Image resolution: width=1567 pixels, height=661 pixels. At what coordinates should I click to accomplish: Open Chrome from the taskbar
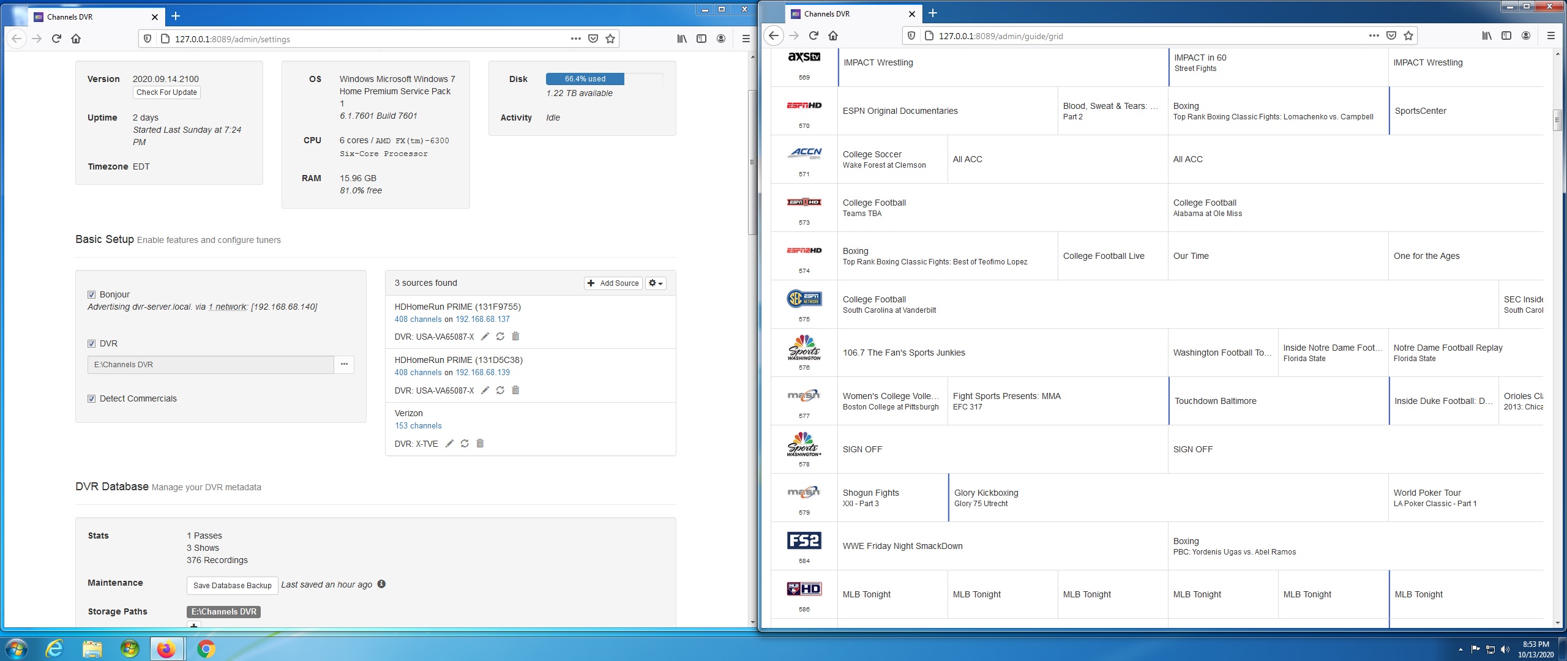(x=206, y=648)
